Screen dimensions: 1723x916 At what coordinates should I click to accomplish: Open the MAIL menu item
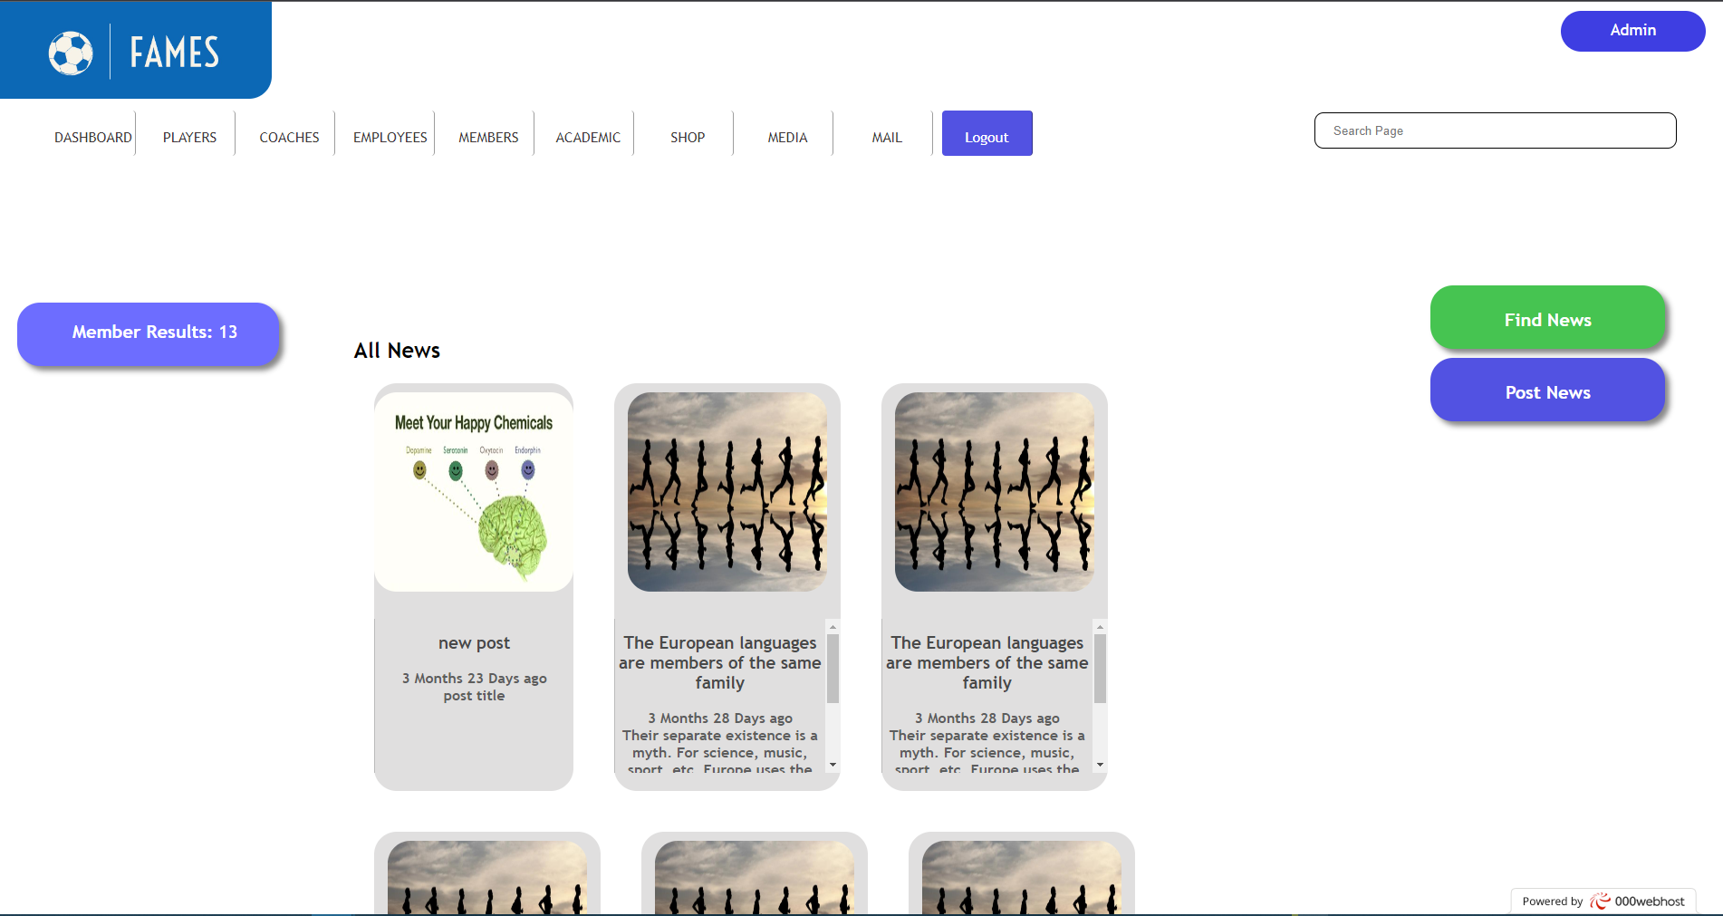[x=887, y=138]
